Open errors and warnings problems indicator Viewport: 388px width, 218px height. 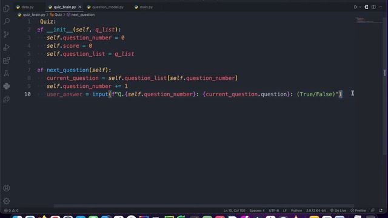11,211
